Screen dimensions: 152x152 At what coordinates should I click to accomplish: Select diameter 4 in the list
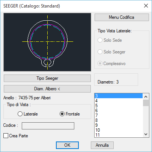119,101
